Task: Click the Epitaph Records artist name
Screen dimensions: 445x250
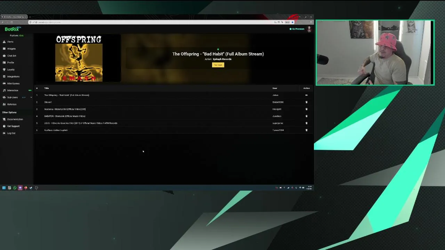Action: click(222, 59)
